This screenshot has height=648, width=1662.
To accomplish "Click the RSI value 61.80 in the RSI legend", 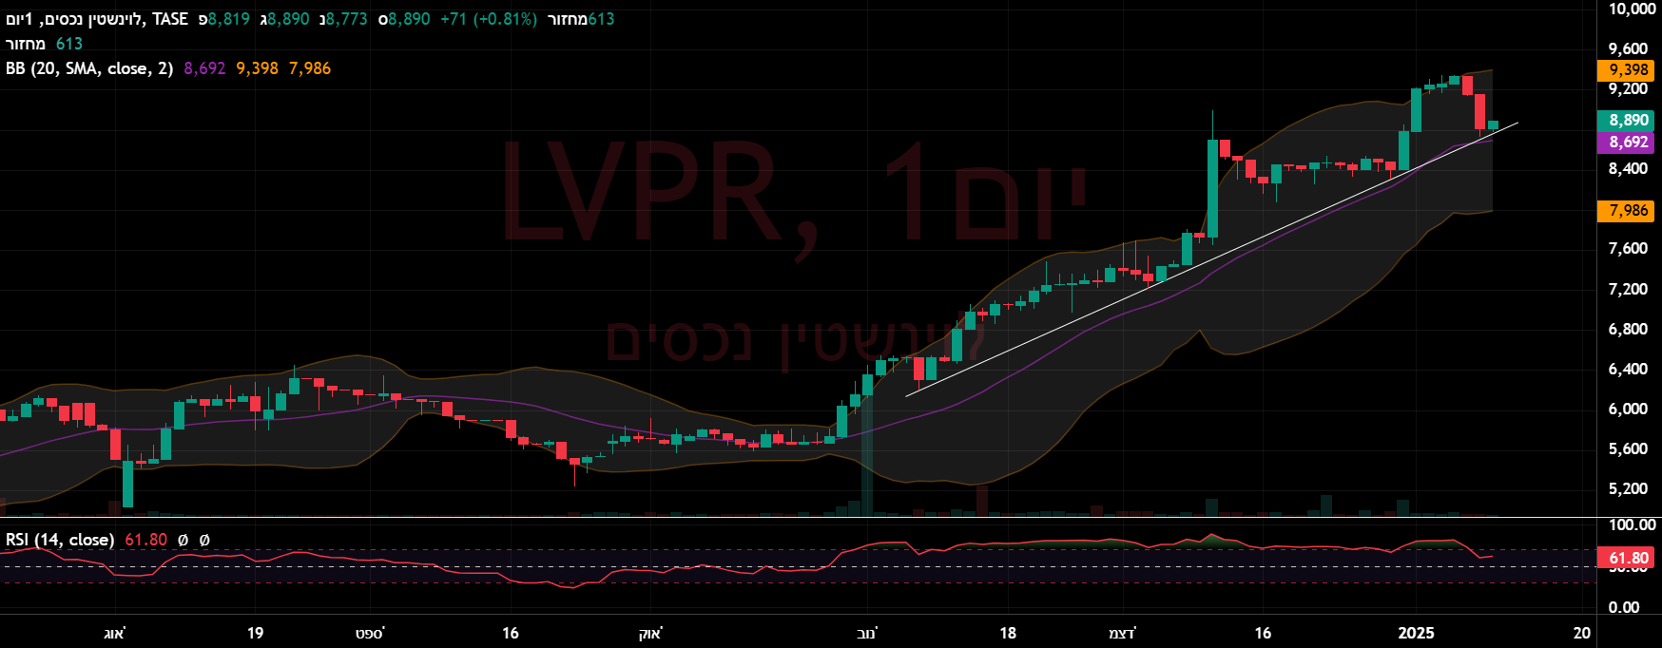I will point(145,540).
